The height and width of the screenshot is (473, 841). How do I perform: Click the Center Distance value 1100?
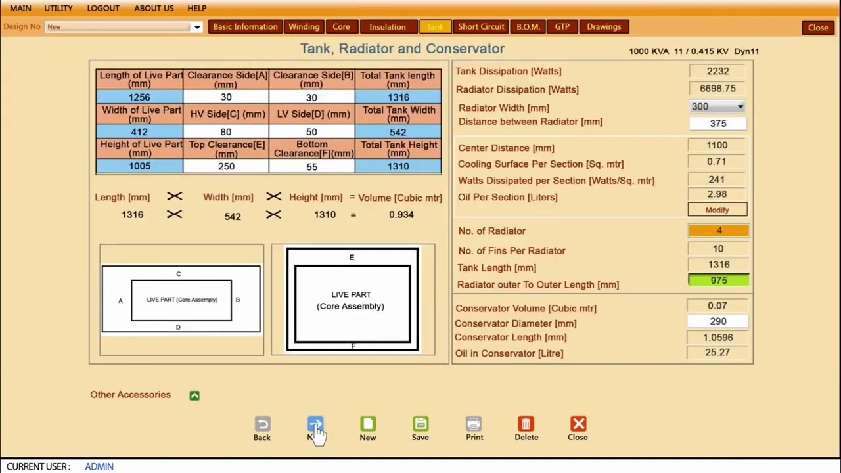[717, 145]
